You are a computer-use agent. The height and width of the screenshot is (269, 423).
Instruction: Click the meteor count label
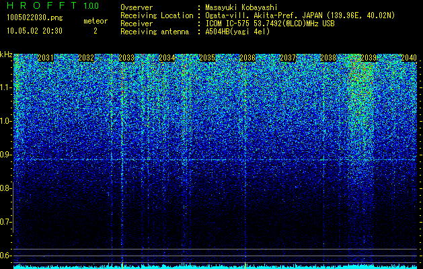[x=95, y=21]
